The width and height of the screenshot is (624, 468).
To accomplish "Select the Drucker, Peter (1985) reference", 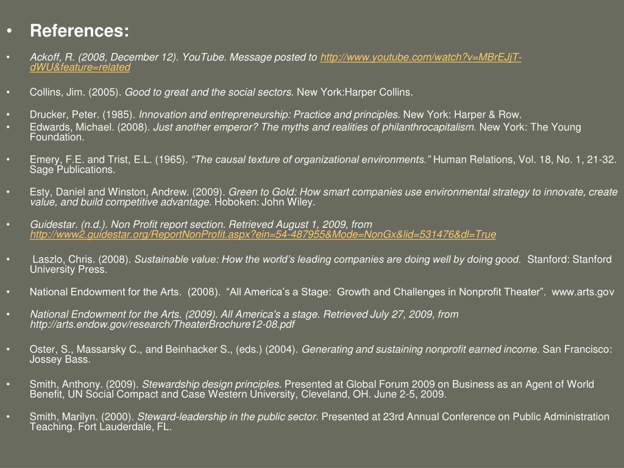I will tap(83, 115).
